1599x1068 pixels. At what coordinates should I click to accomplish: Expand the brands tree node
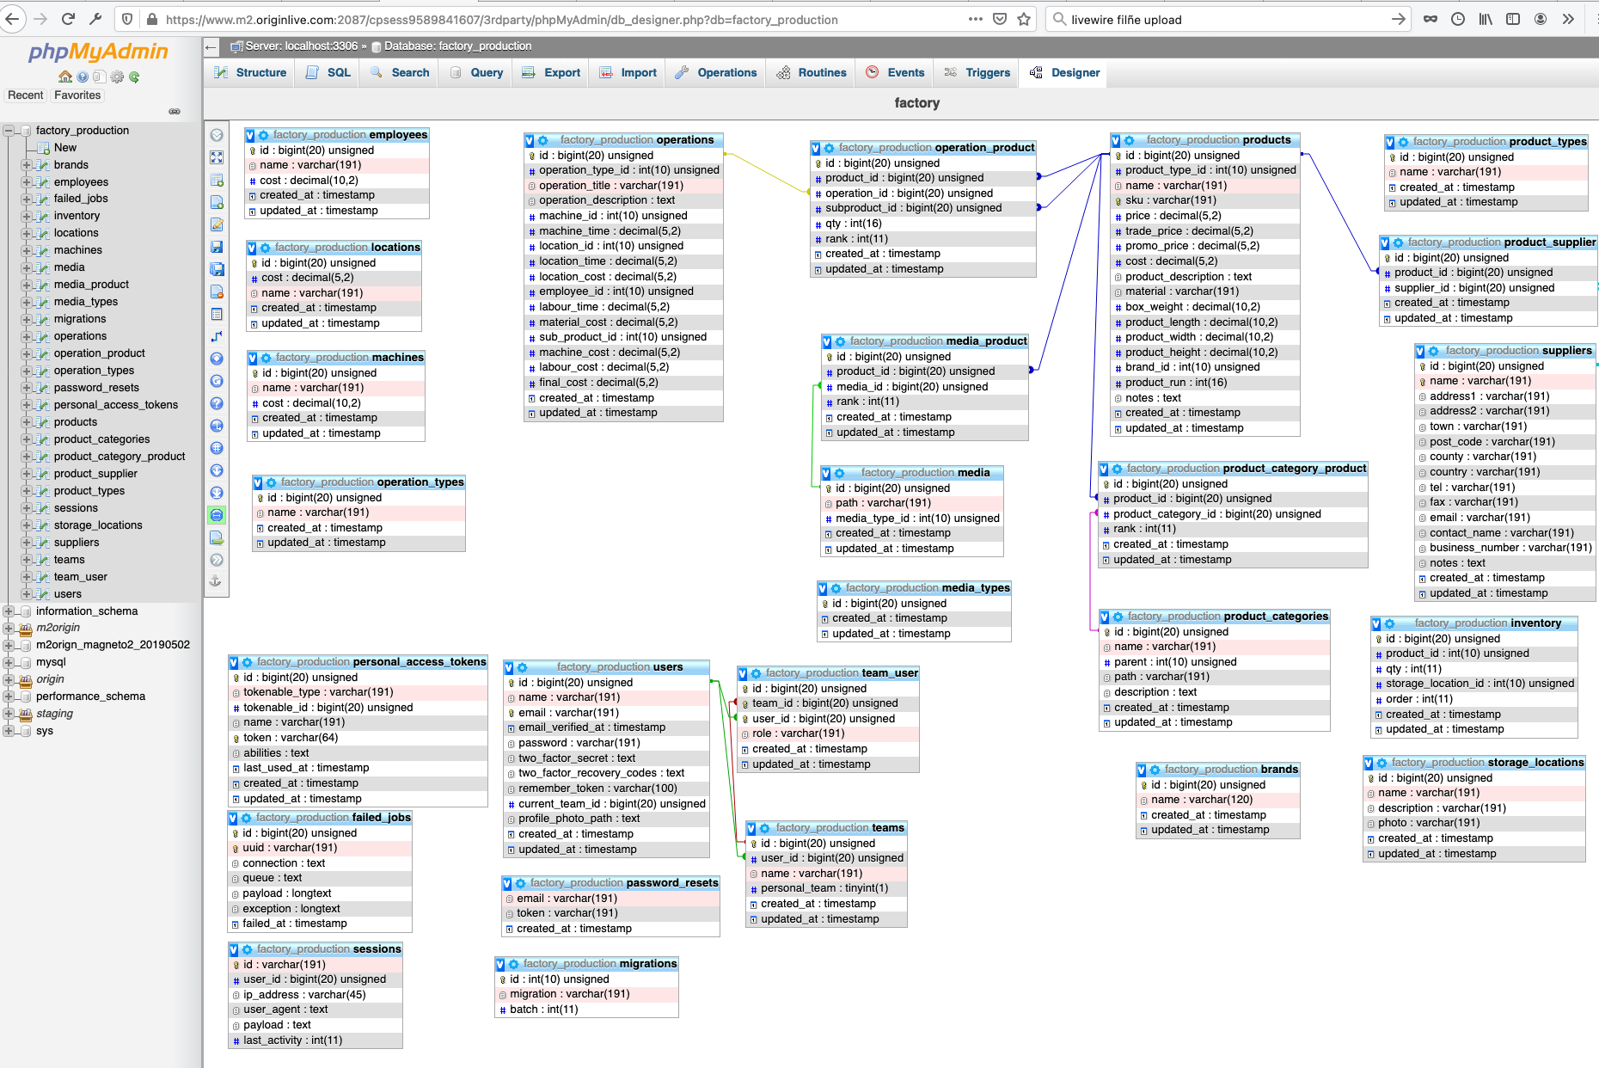(x=26, y=165)
